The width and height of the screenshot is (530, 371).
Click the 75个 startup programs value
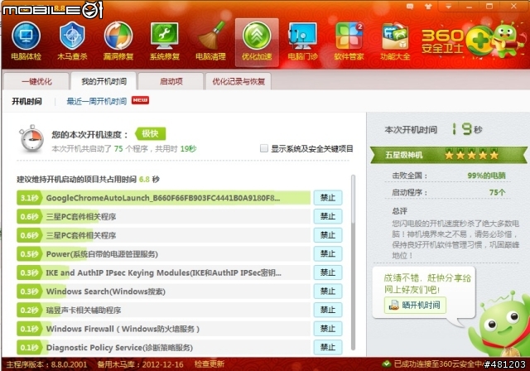tap(498, 192)
